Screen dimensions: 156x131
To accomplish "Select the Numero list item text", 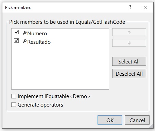I will pos(37,34).
